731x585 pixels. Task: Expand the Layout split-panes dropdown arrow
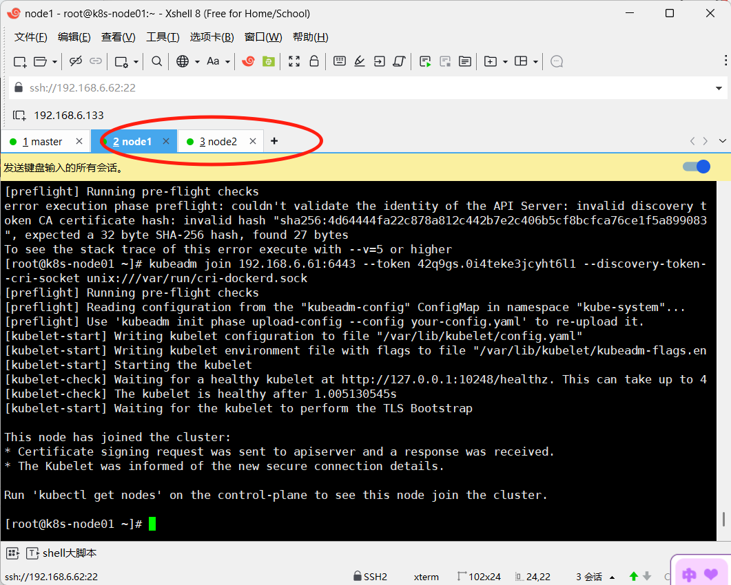coord(535,61)
